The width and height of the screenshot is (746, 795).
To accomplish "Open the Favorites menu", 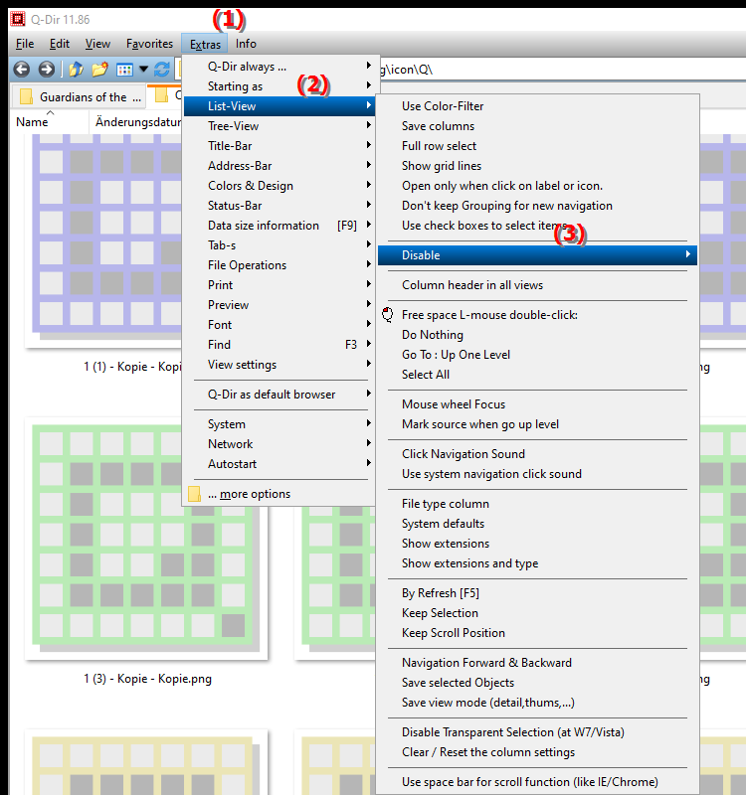I will point(149,44).
